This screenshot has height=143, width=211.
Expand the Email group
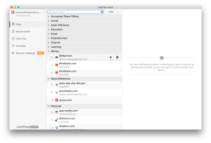coord(49,34)
